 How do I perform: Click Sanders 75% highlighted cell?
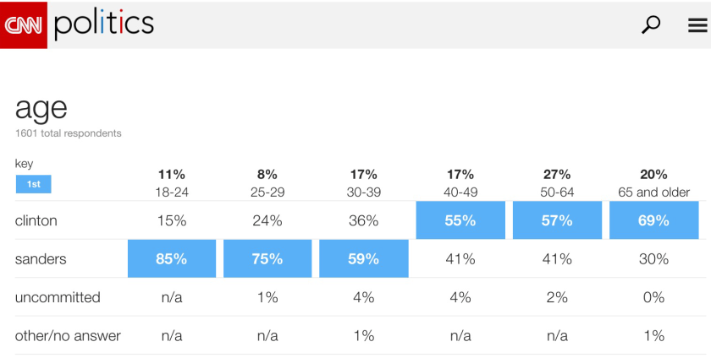click(267, 258)
